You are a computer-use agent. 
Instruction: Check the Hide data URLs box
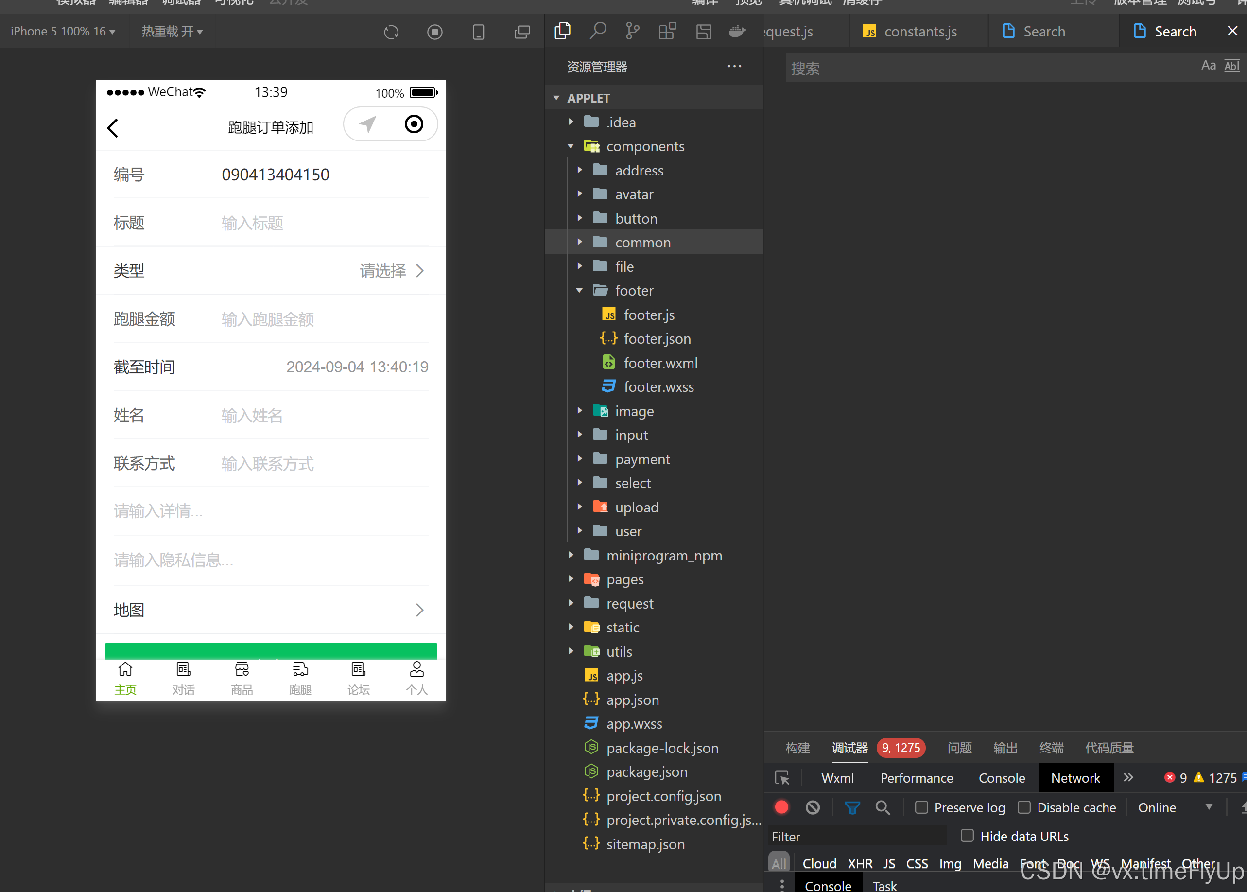(967, 836)
